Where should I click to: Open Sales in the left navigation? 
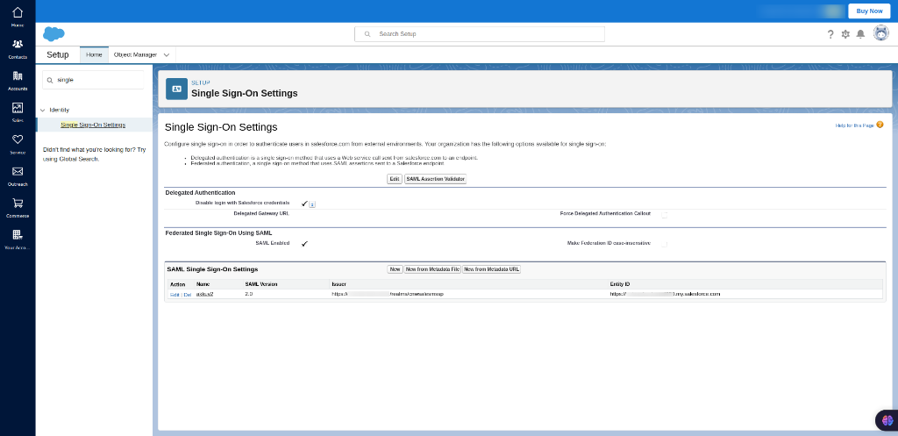tap(18, 111)
